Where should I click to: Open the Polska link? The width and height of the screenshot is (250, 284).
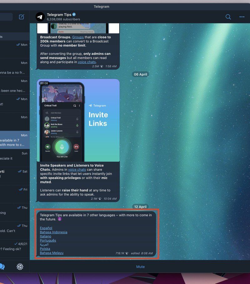click(45, 249)
